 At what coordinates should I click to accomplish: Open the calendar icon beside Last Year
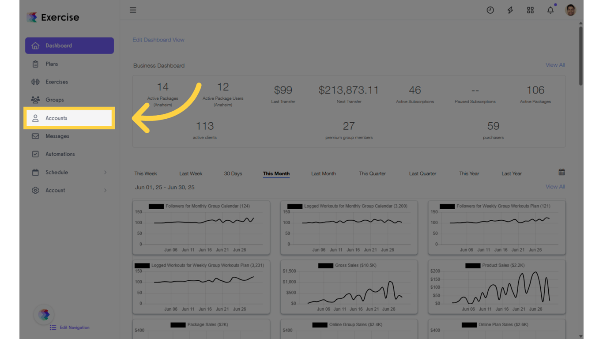pos(562,172)
